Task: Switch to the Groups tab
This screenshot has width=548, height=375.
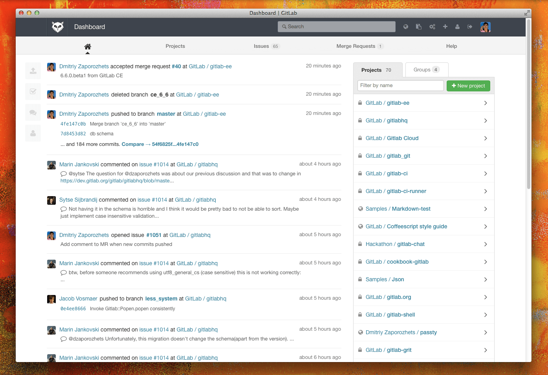Action: coord(426,69)
